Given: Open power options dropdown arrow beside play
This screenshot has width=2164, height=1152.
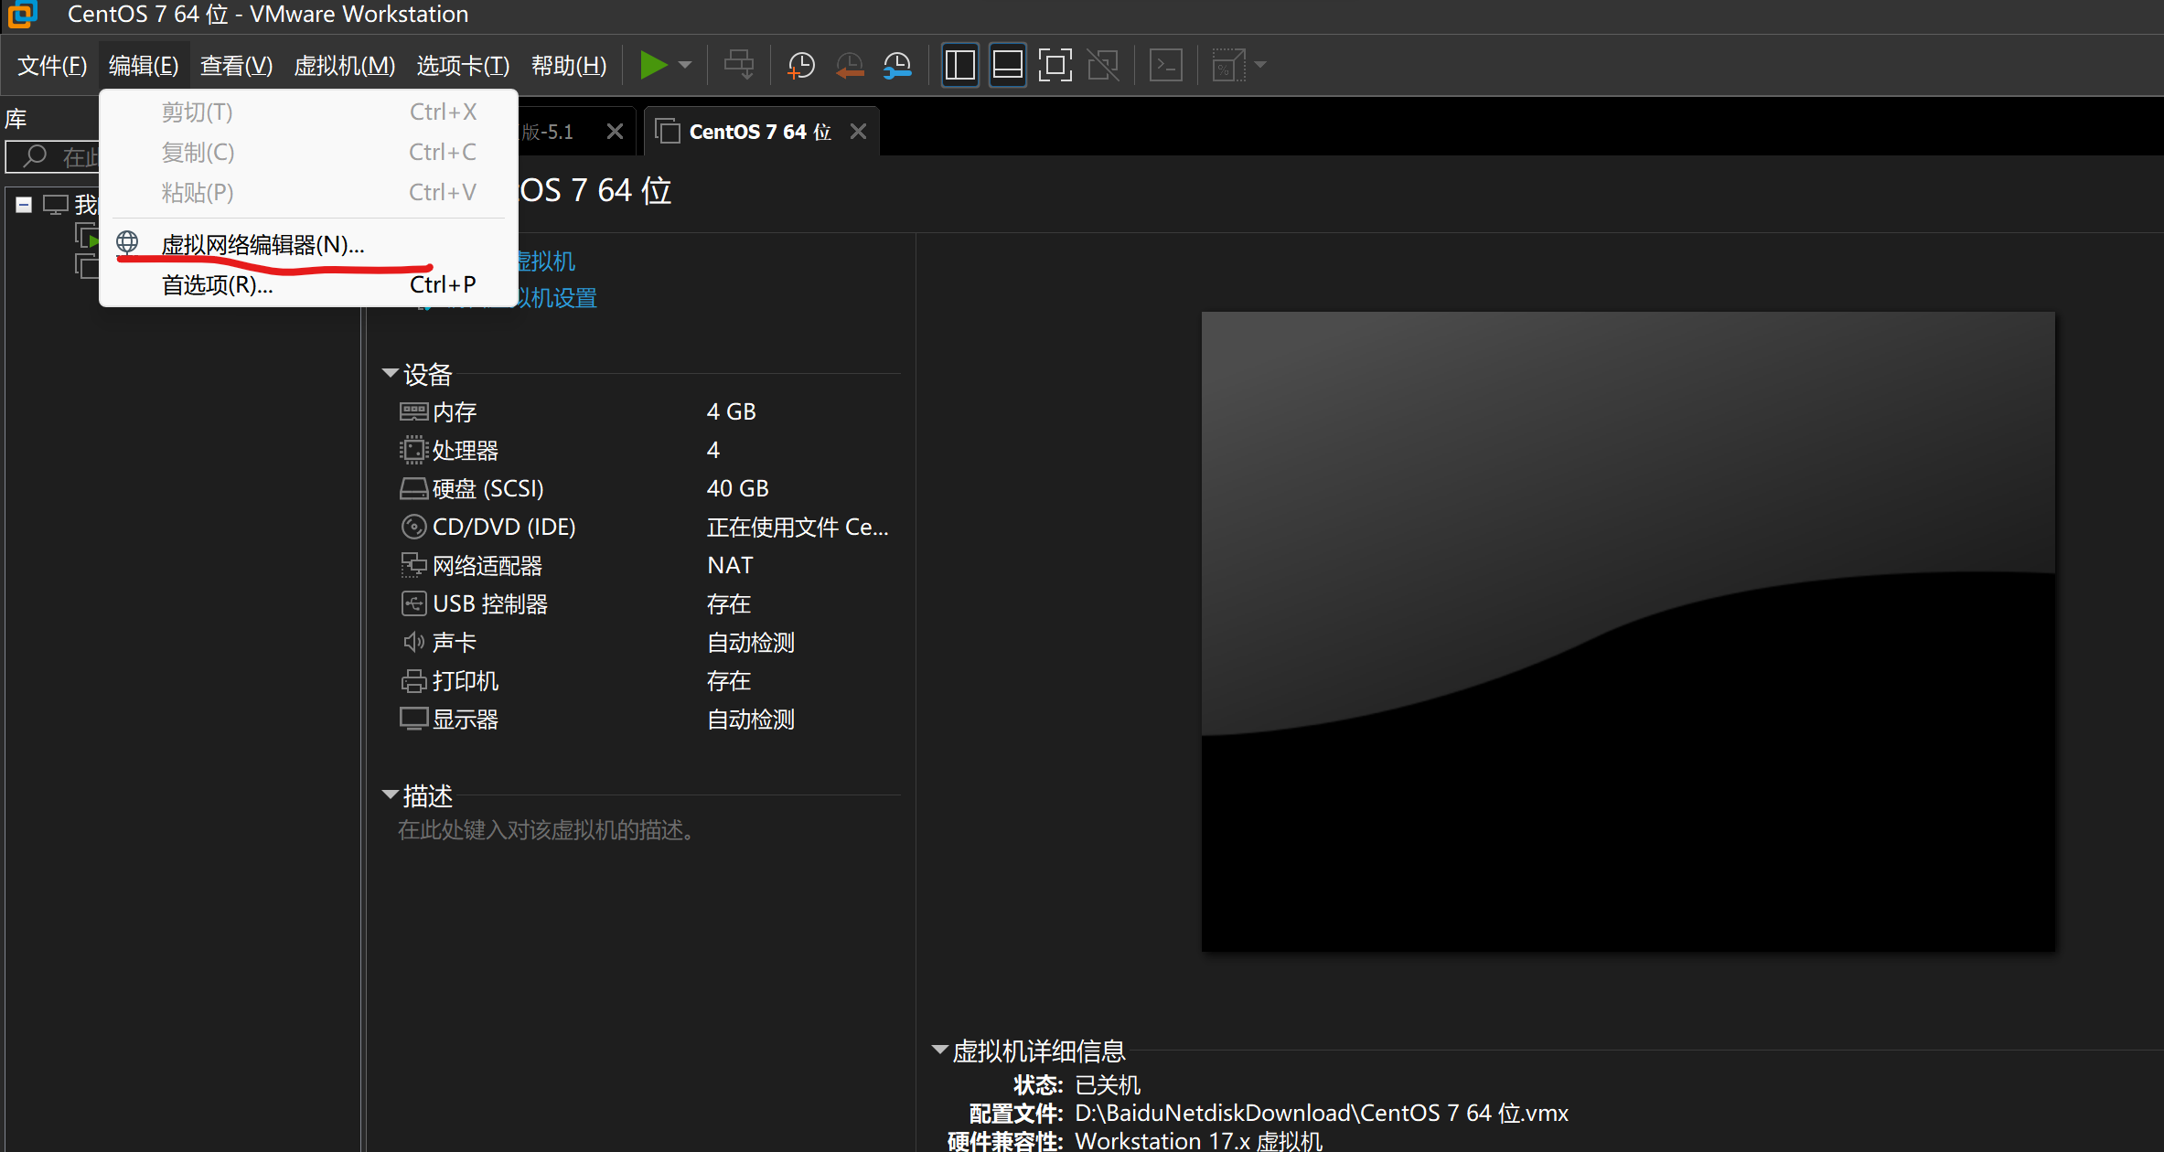Looking at the screenshot, I should 685,65.
